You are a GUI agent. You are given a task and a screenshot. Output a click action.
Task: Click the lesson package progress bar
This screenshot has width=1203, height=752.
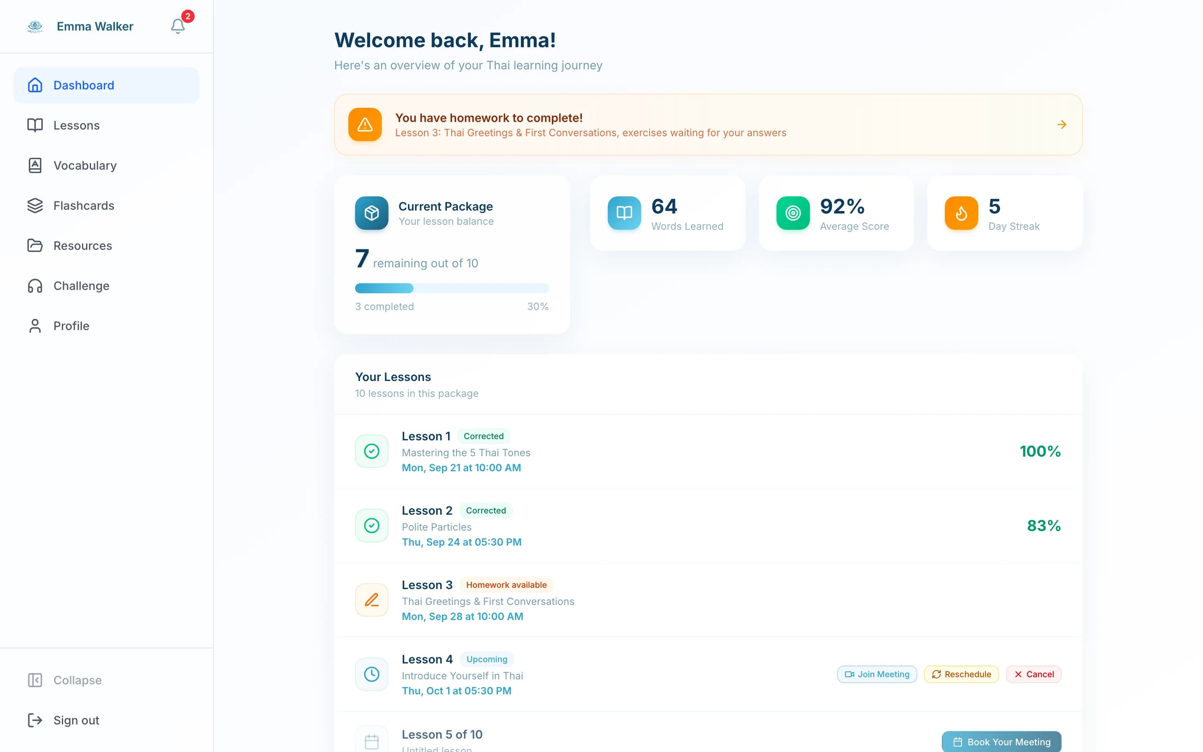coord(452,288)
